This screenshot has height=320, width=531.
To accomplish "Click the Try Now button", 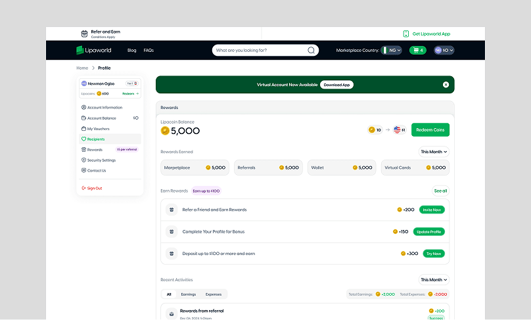I will coord(434,253).
